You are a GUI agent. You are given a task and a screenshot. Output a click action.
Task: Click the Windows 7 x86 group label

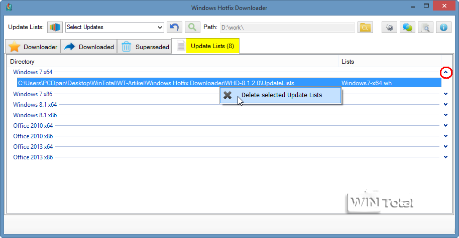33,94
